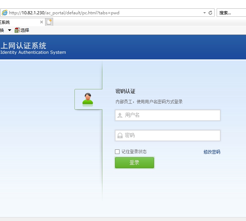Open the 修改密码 link

[x=212, y=152]
